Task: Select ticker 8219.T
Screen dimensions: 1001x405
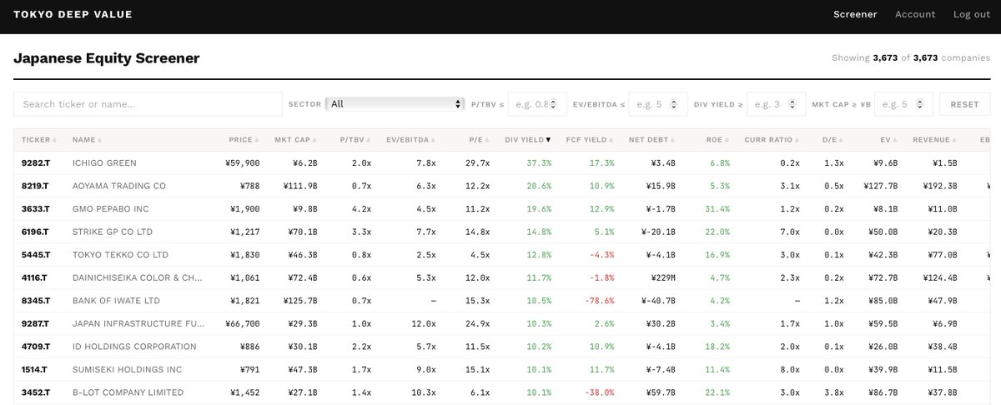Action: coord(36,186)
